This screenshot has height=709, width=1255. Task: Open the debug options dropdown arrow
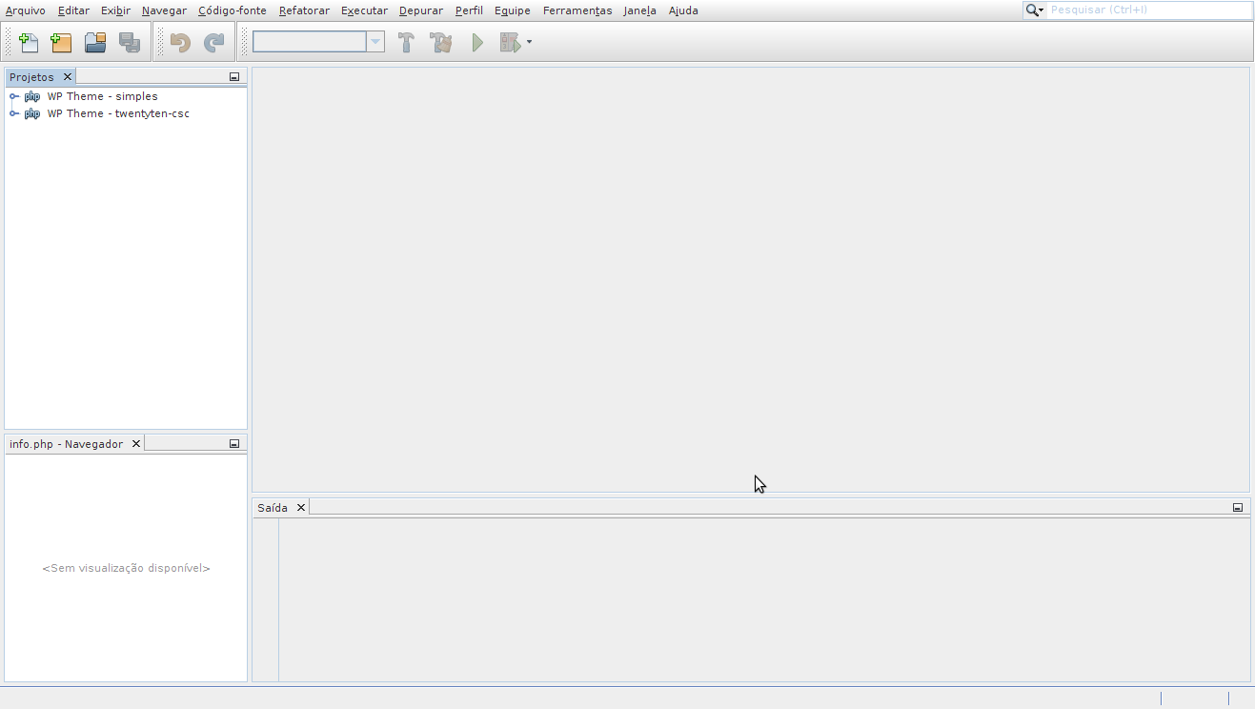click(x=530, y=42)
